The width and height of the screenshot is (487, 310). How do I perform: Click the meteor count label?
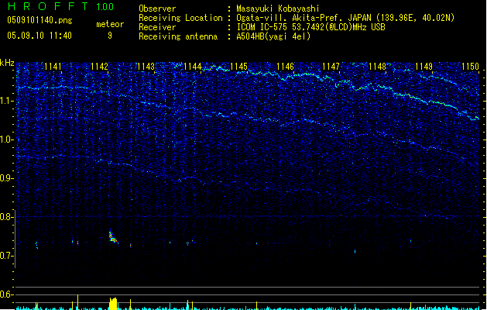tap(110, 24)
